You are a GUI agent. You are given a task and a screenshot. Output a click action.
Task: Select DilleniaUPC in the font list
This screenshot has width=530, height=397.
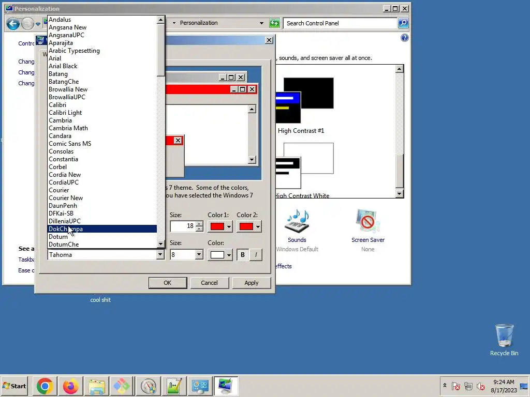point(102,221)
